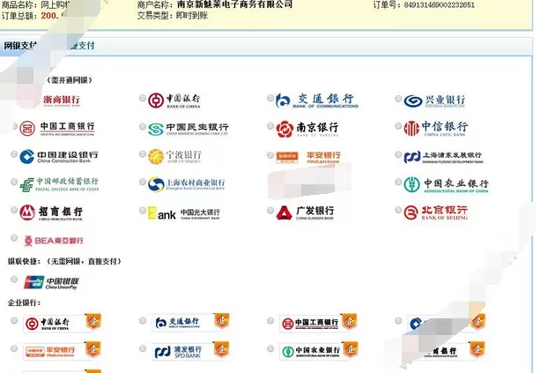Click the enterprise 平安银行 logo under 企业银行

click(63, 351)
